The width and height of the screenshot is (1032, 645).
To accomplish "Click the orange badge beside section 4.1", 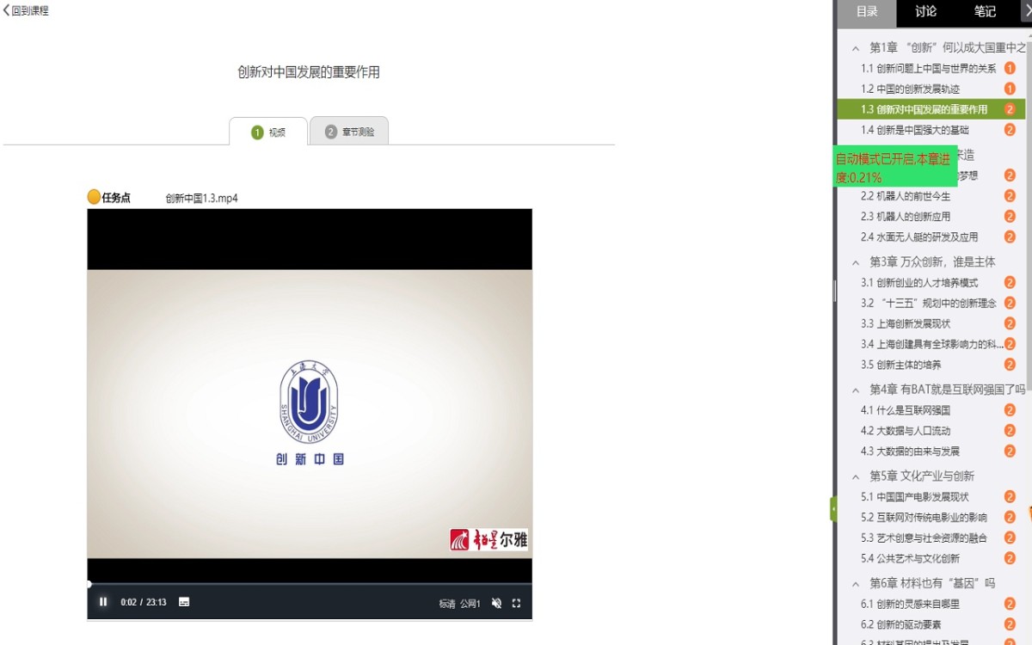I will (x=1010, y=410).
